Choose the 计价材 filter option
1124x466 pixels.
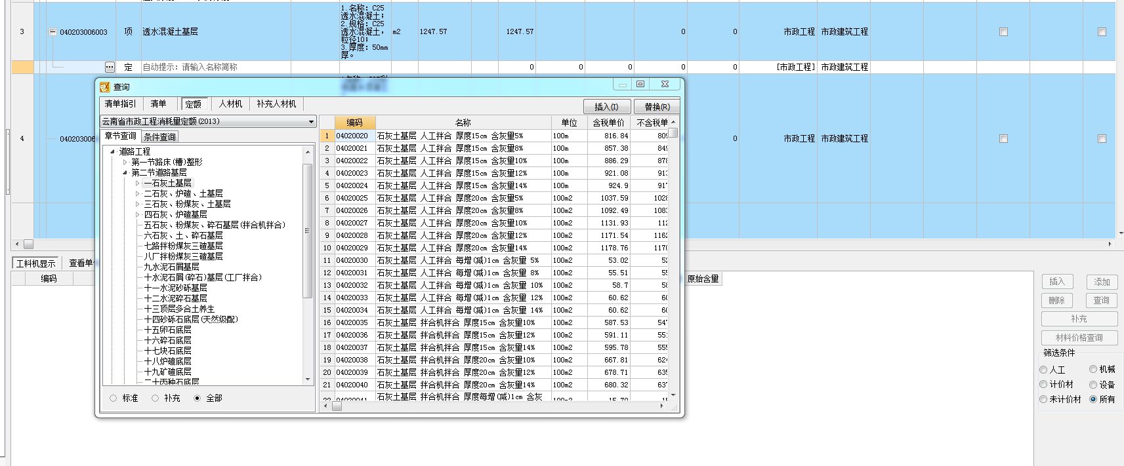pyautogui.click(x=1043, y=384)
